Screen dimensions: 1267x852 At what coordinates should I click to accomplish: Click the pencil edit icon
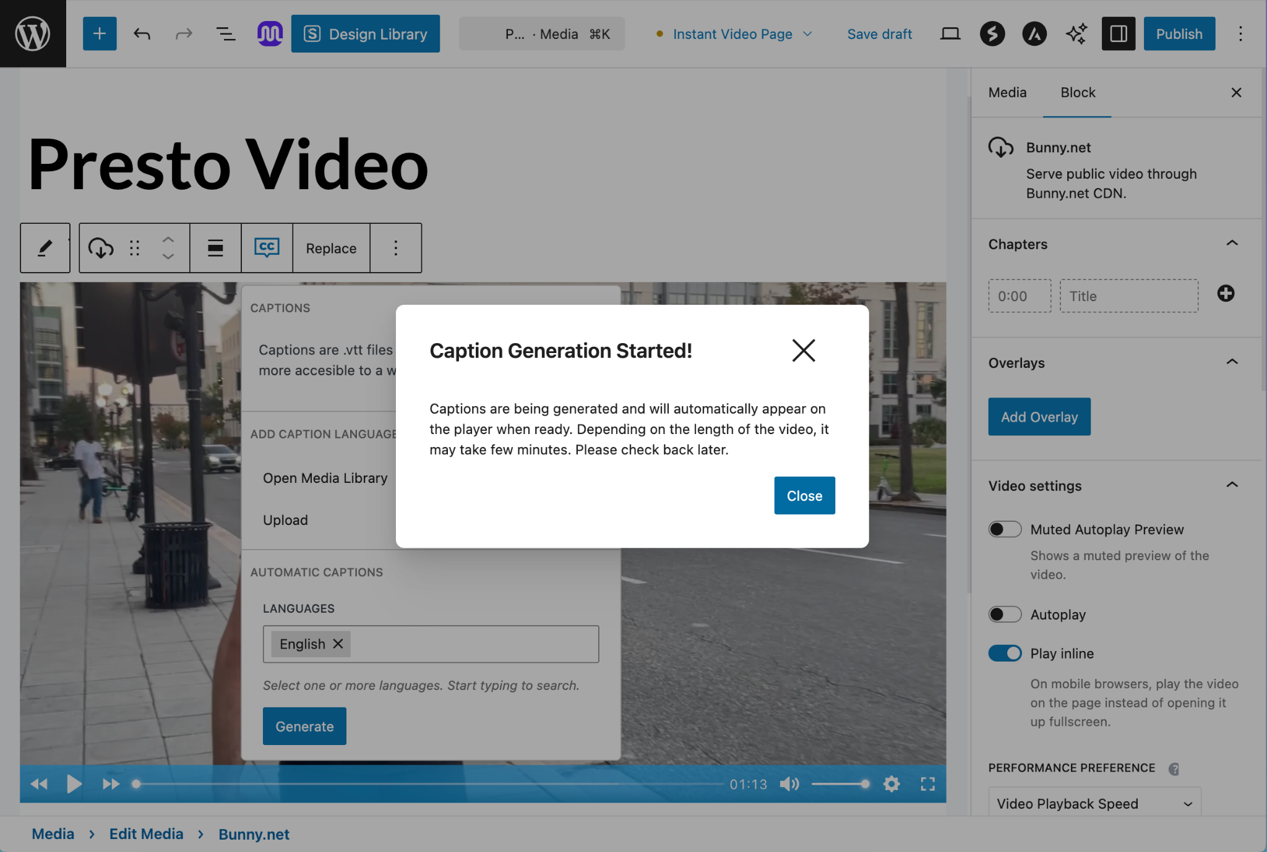point(45,248)
